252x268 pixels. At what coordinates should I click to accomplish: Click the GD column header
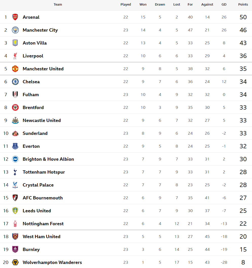tap(224, 5)
